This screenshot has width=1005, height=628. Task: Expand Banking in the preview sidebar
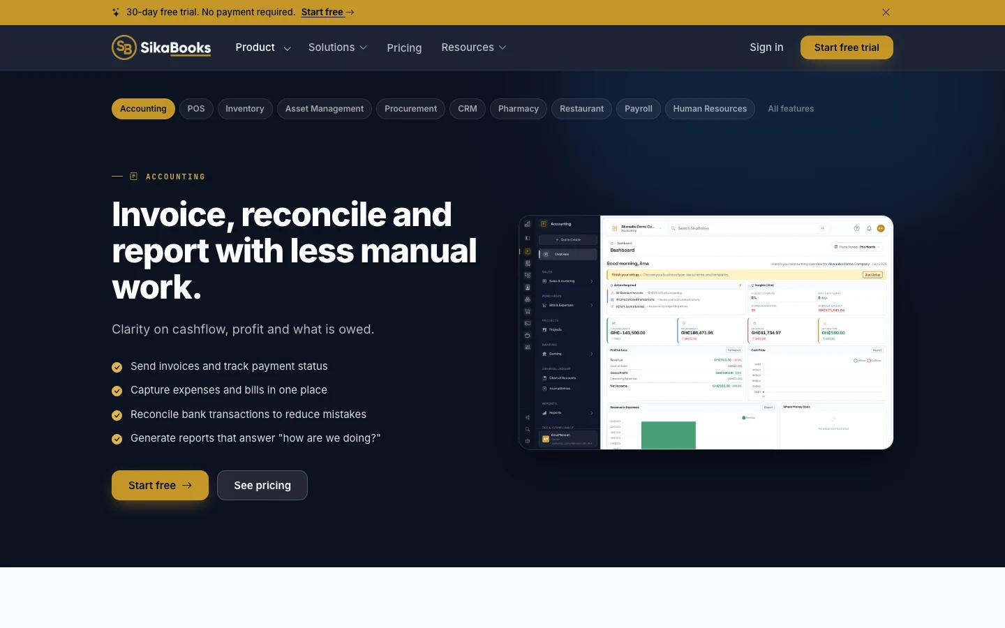tap(568, 354)
